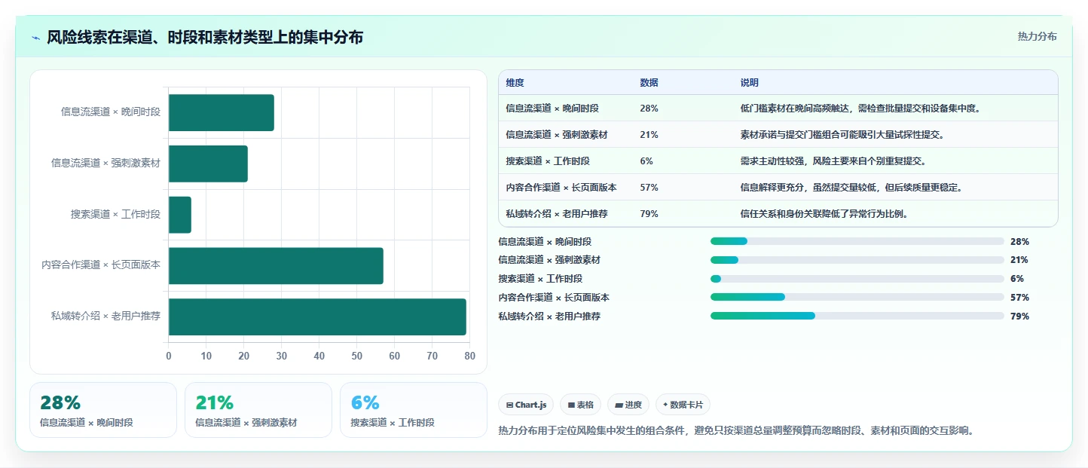Click the 6% 搜索渠道 × 工作时段 stat card
The image size is (1088, 468).
(414, 410)
